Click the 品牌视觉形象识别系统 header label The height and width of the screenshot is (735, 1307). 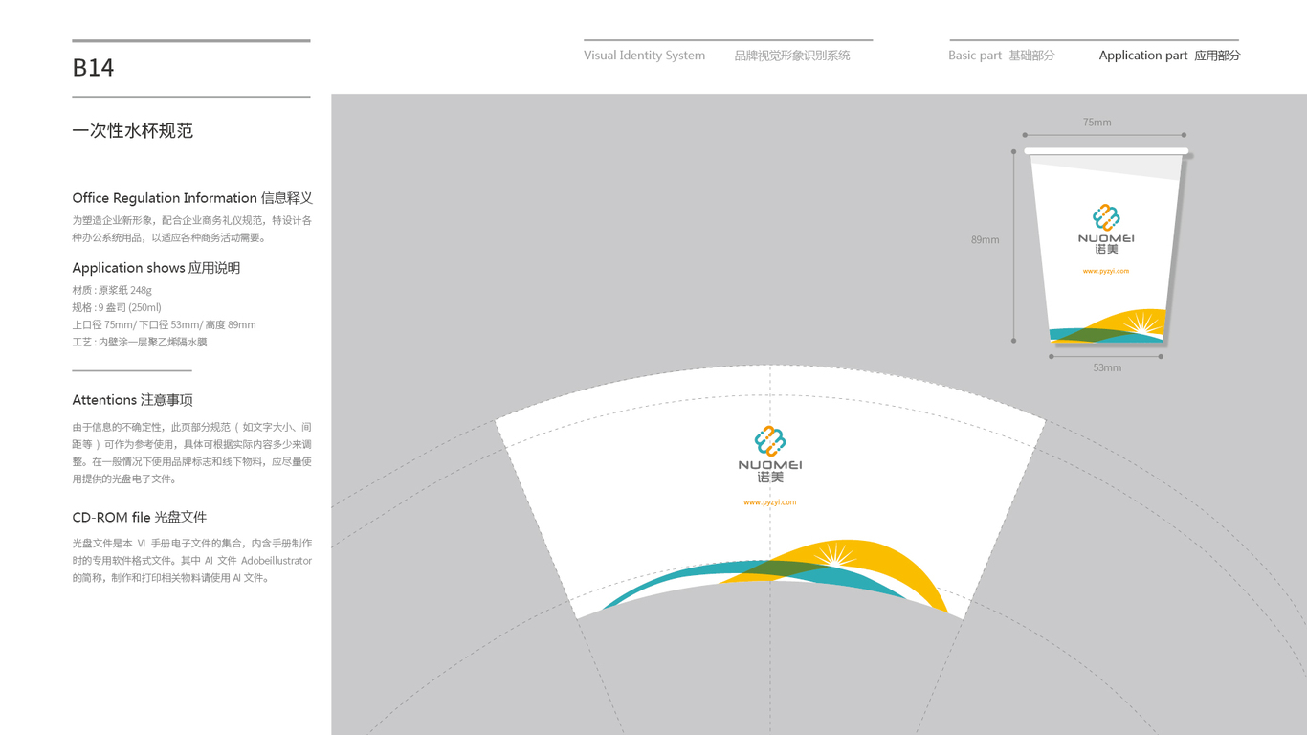pyautogui.click(x=792, y=56)
